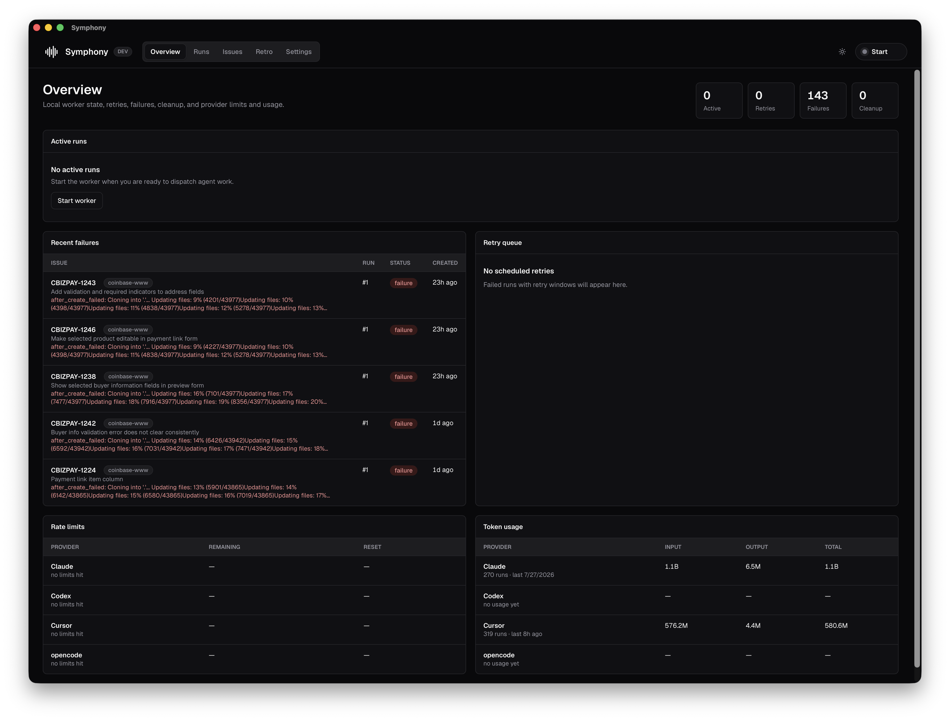The height and width of the screenshot is (721, 950).
Task: Select the Cleanup count card
Action: pos(875,101)
